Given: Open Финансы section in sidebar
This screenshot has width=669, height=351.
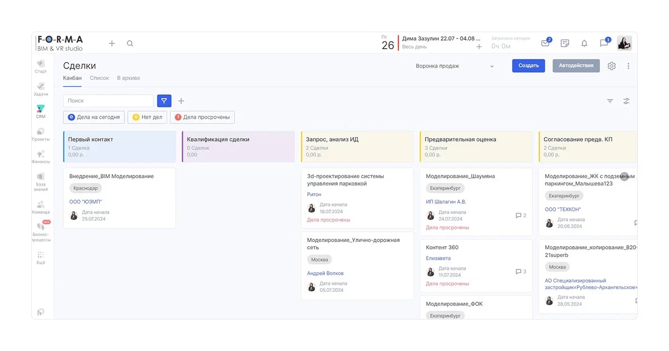Looking at the screenshot, I should 41,156.
